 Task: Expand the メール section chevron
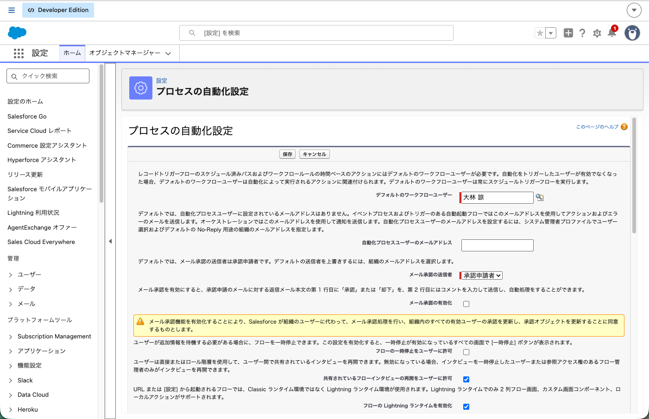pyautogui.click(x=11, y=304)
